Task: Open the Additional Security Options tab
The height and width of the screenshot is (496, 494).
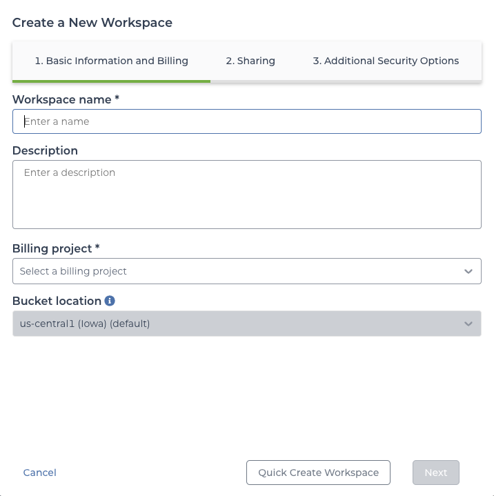Action: [x=386, y=61]
